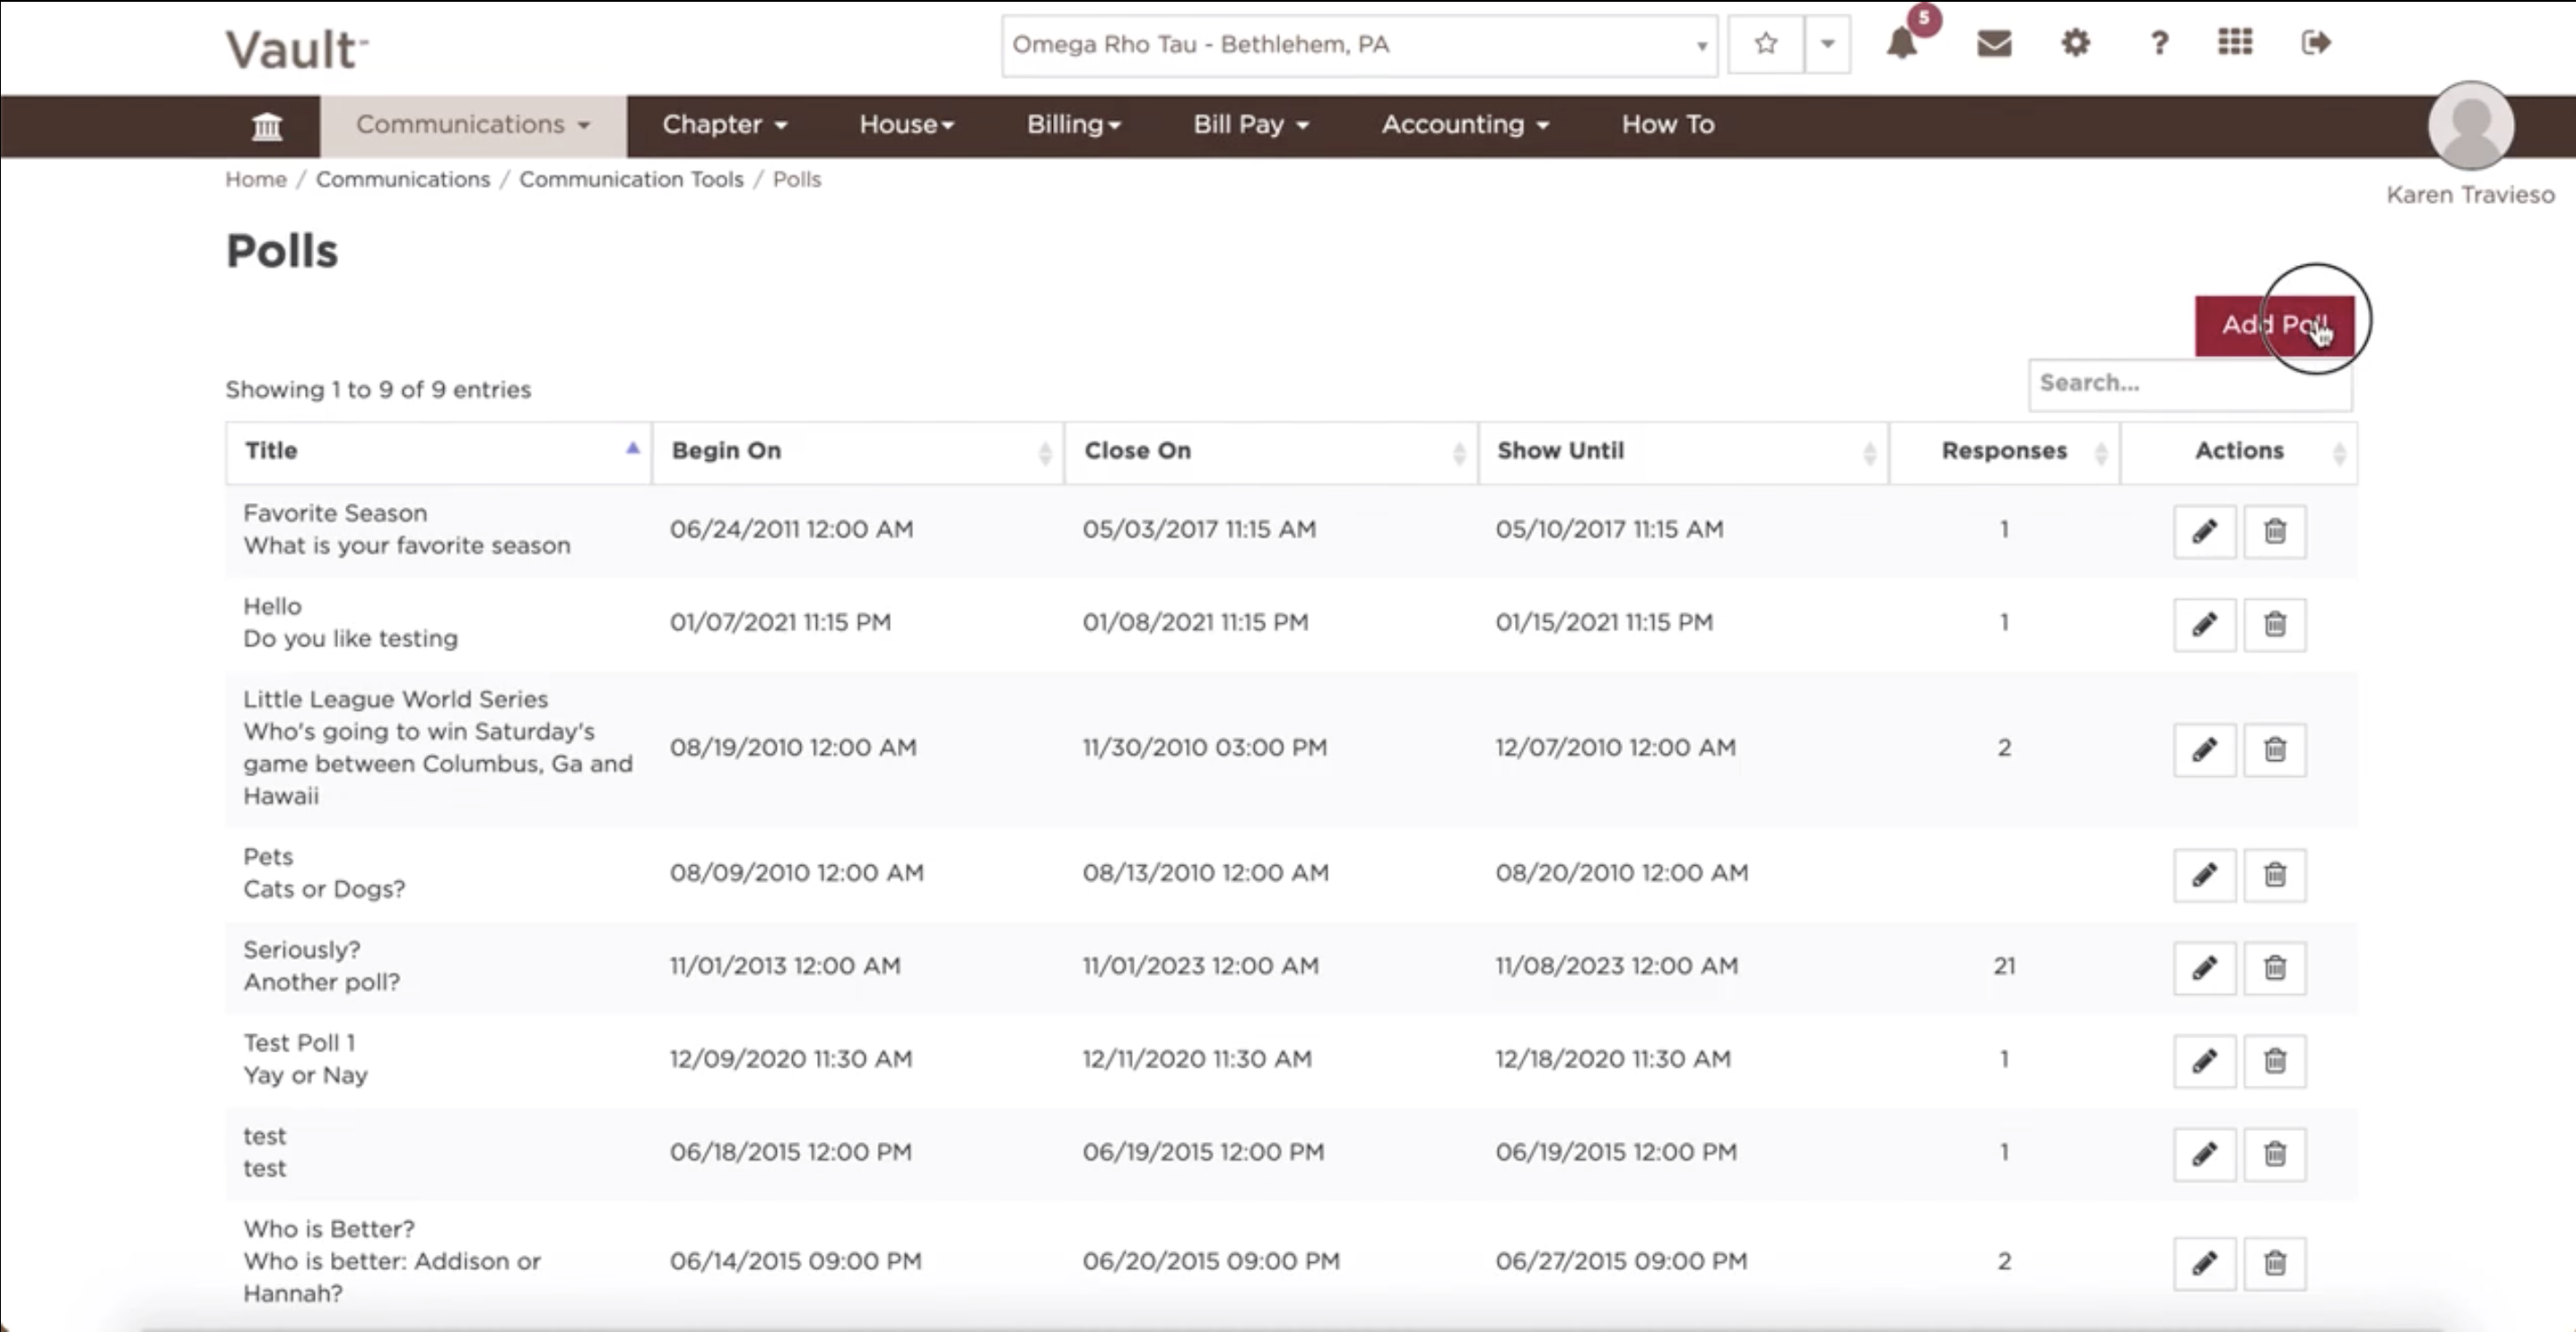The image size is (2576, 1332).
Task: Expand the Accounting menu
Action: [x=1465, y=125]
